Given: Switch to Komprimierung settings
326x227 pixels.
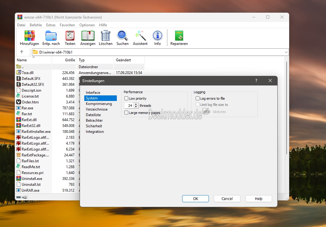Looking at the screenshot, I should coord(100,104).
